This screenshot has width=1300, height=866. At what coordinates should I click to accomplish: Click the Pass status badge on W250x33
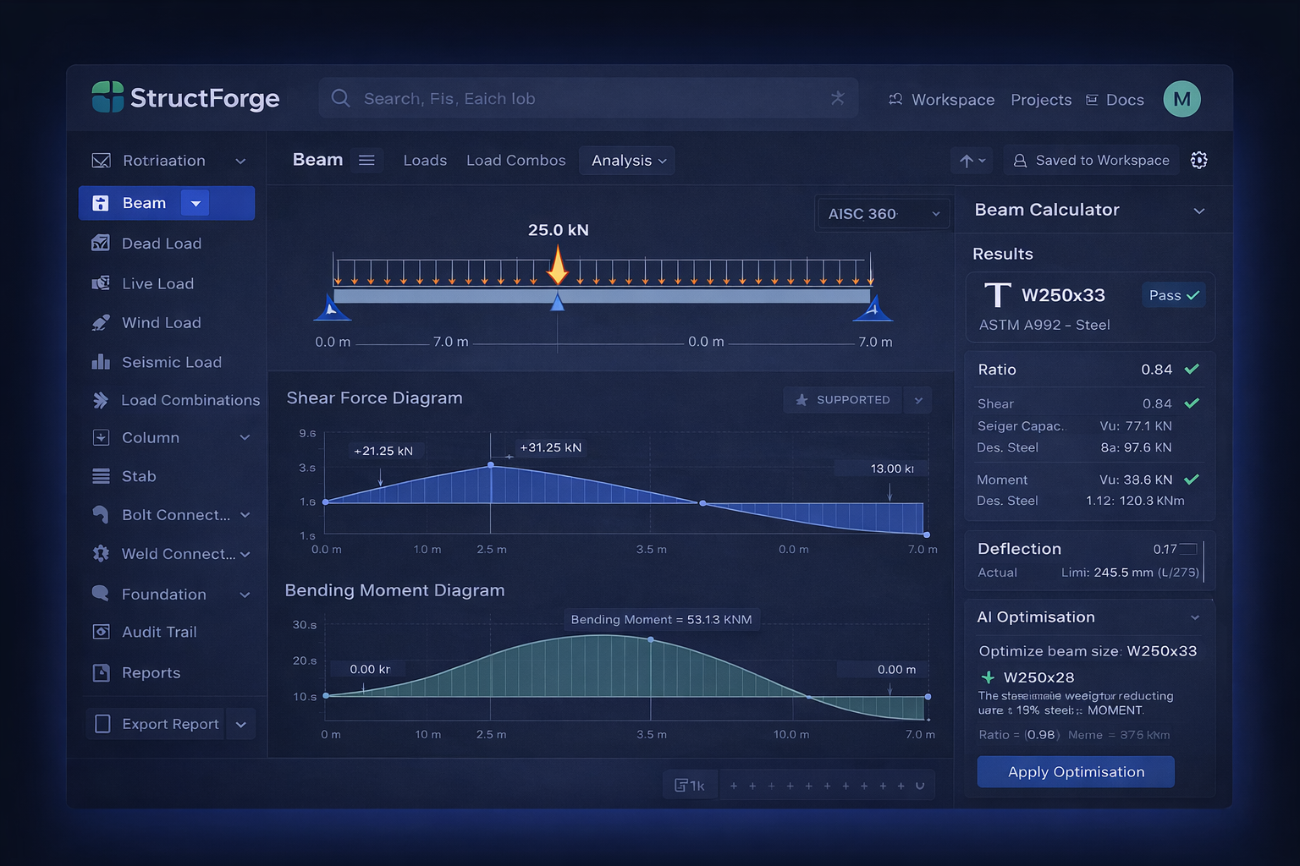point(1173,295)
